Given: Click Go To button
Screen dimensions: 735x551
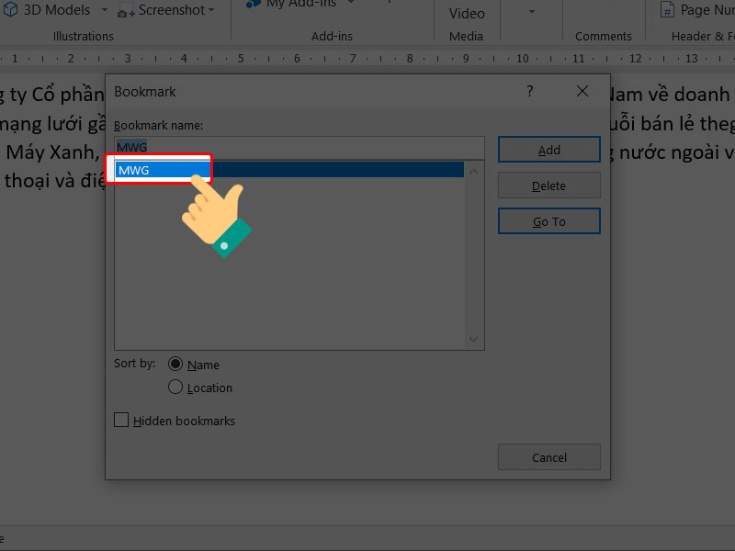Looking at the screenshot, I should tap(548, 221).
